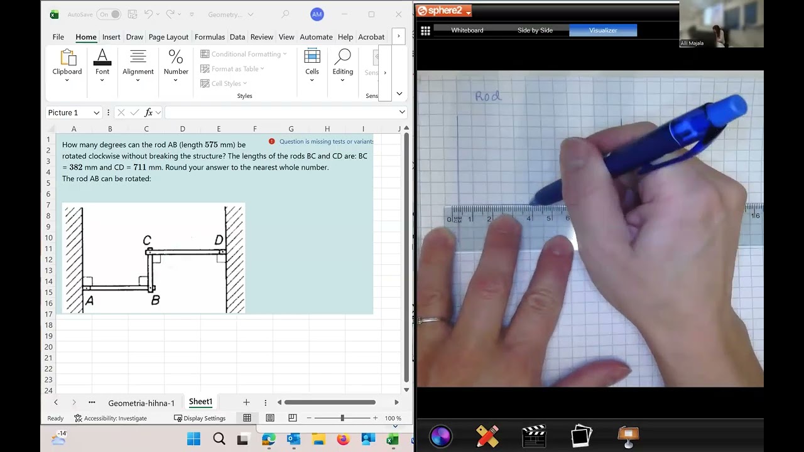The image size is (804, 452).
Task: Select Whiteboard mode in sphere2
Action: [467, 30]
